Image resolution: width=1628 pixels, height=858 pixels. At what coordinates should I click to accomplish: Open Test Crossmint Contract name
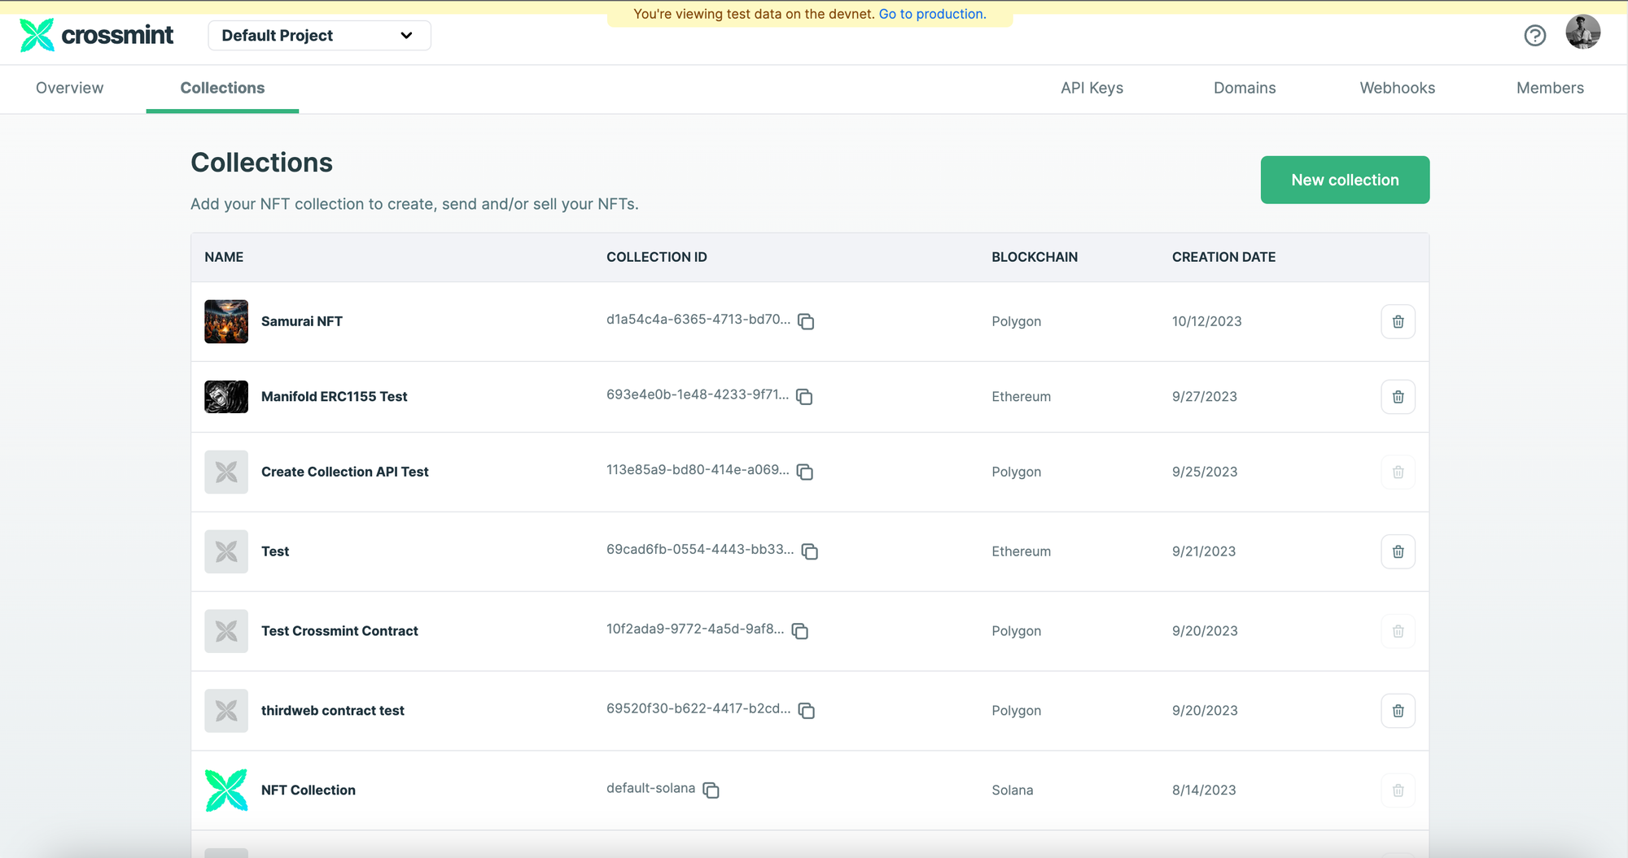[x=339, y=631]
